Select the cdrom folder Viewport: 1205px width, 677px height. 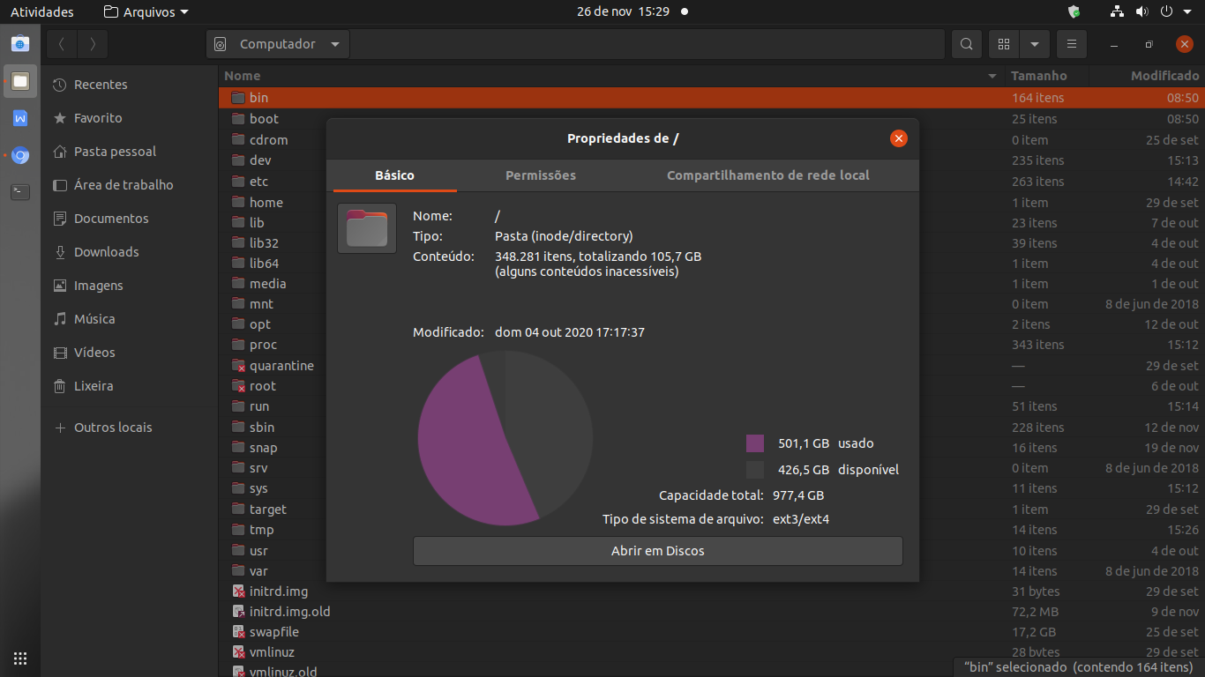tap(268, 139)
